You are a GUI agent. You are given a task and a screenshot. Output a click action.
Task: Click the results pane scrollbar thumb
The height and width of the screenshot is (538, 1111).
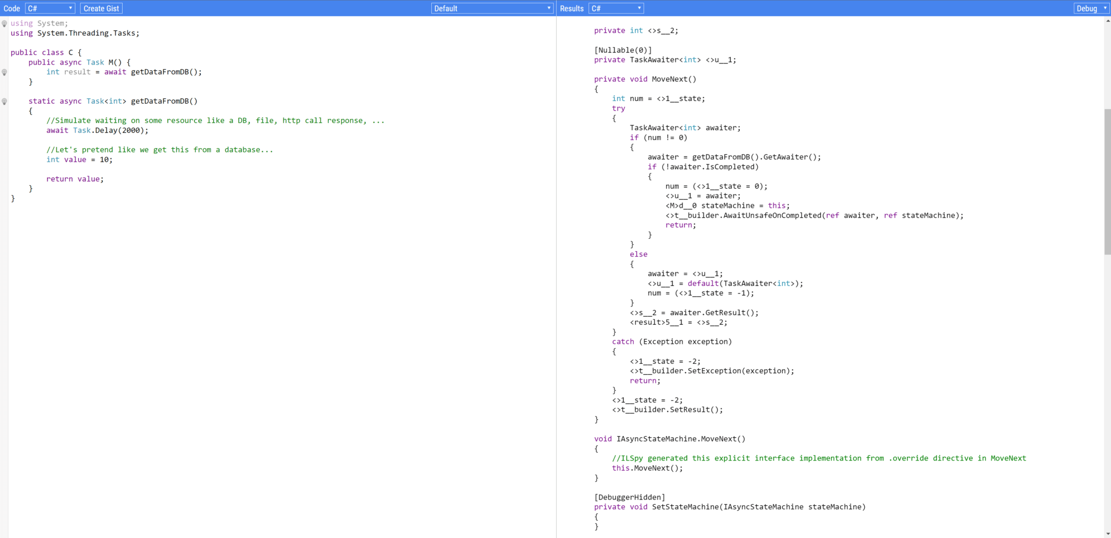click(x=1107, y=181)
